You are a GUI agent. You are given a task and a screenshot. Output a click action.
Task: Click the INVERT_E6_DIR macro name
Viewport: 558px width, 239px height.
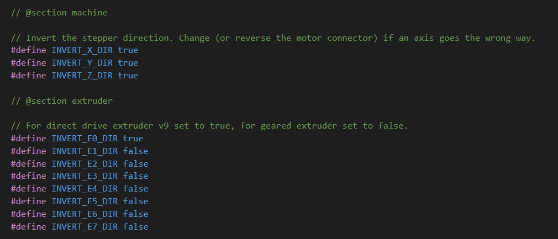point(85,214)
